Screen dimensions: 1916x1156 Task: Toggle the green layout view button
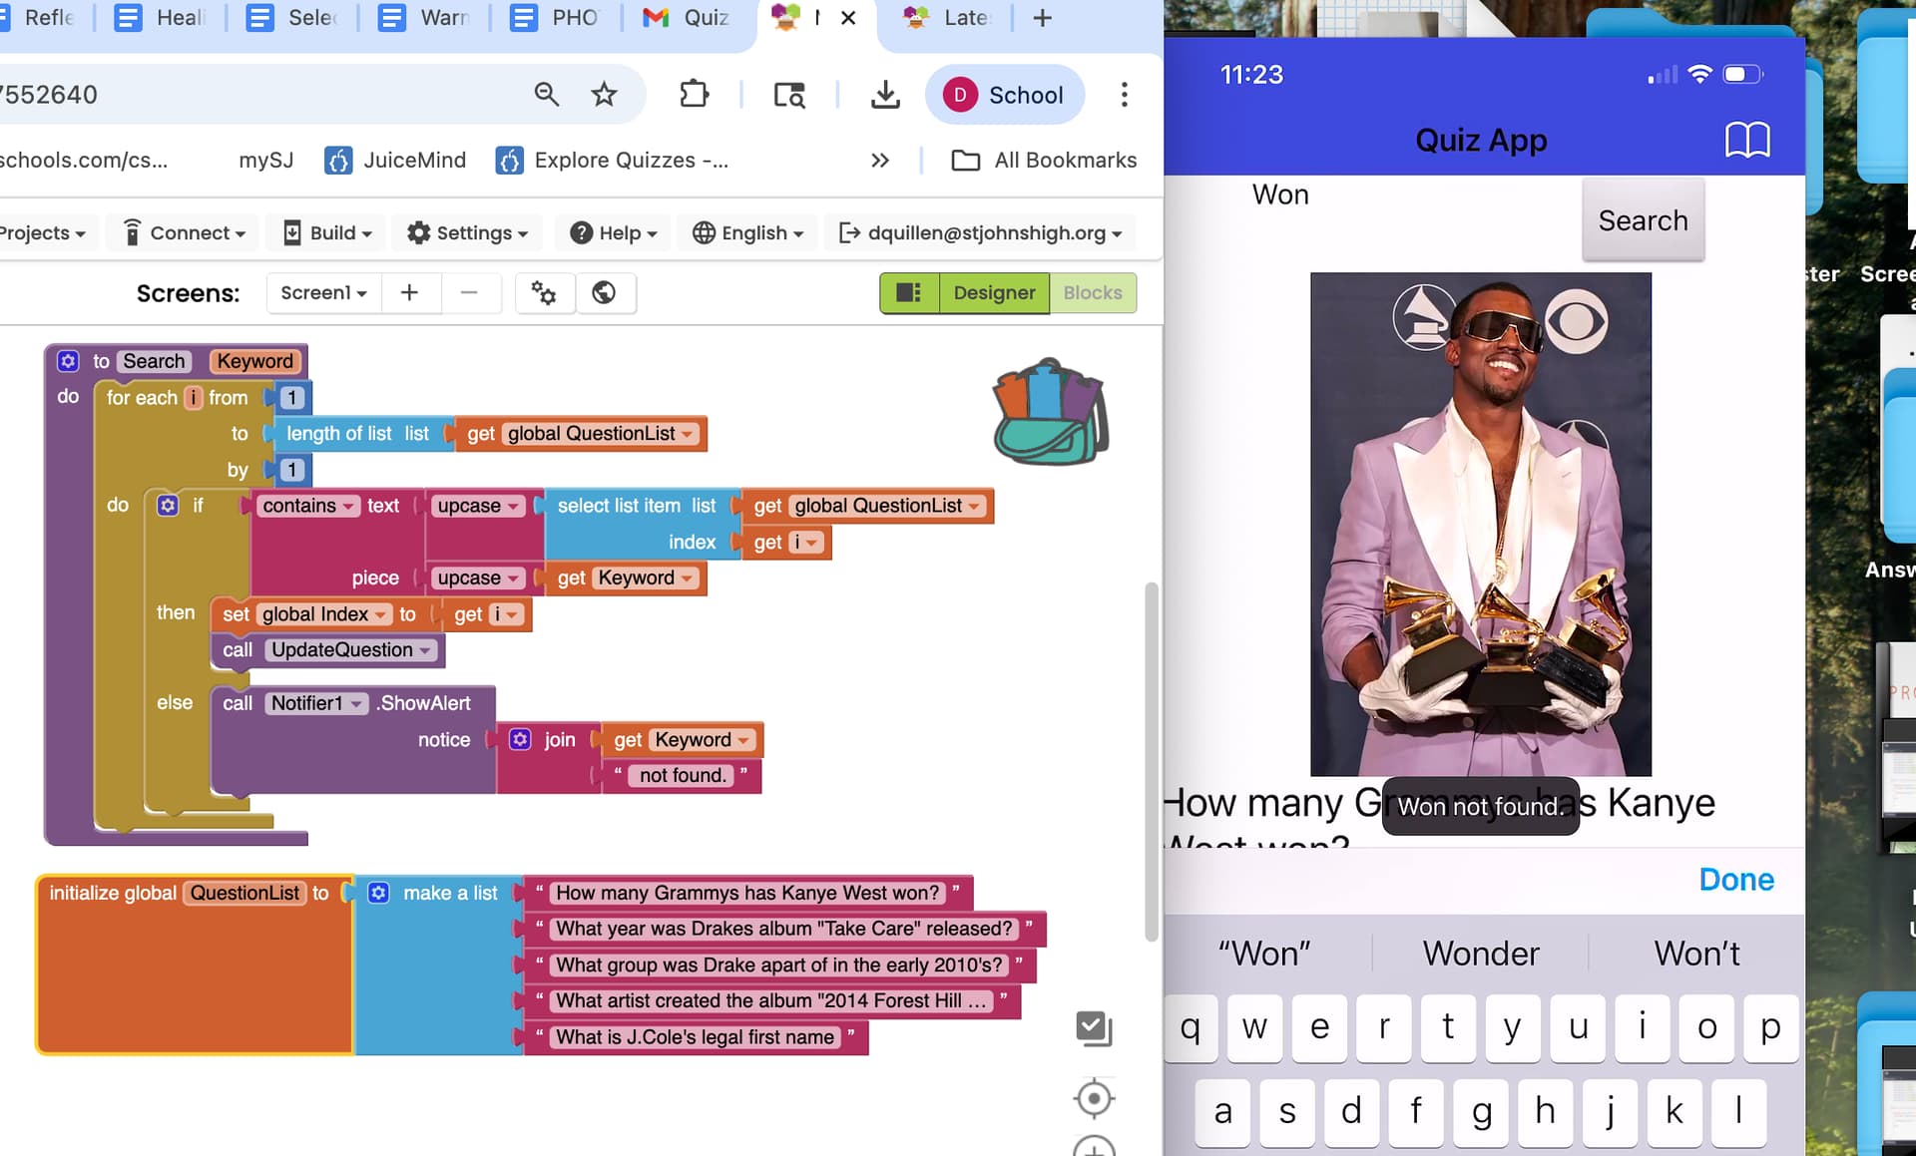click(909, 292)
